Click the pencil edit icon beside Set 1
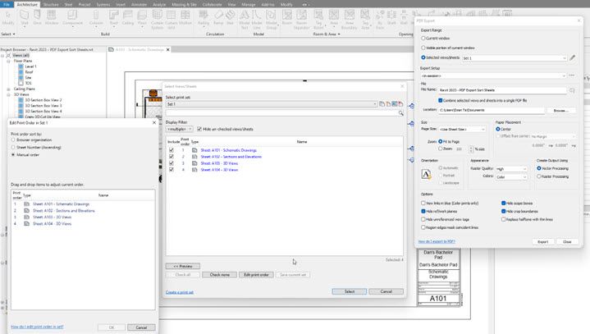This screenshot has height=334, width=590. tap(572, 57)
